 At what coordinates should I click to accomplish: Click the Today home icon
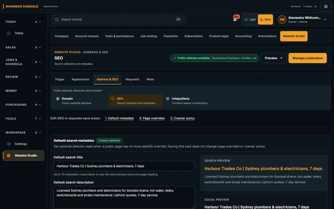tap(9, 33)
